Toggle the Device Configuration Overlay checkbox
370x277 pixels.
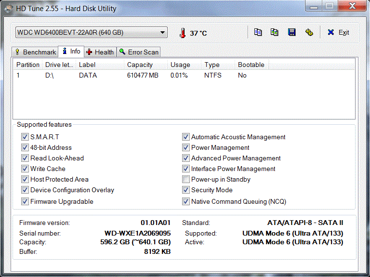coord(25,190)
